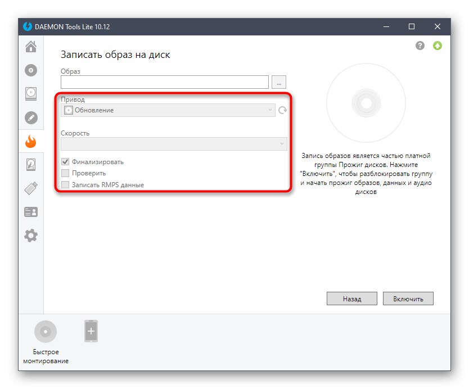Open the Drives panel in the sidebar
The height and width of the screenshot is (389, 469).
tap(30, 94)
